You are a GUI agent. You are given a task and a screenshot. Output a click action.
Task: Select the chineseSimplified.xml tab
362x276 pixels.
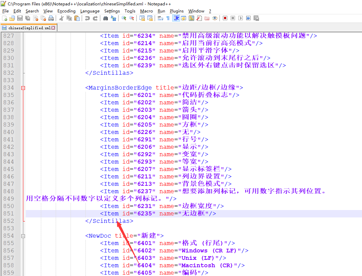pos(29,28)
